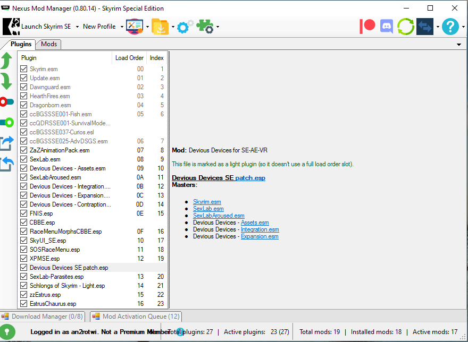
Task: Select the Devious Devices - Assets.esm row
Action: pos(93,168)
